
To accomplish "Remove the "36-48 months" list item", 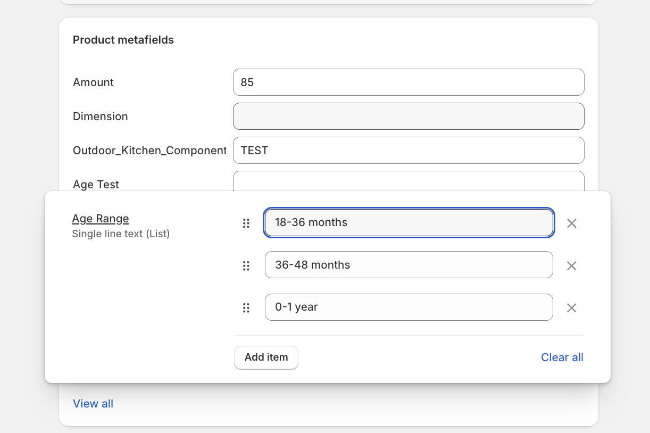I will tap(571, 265).
